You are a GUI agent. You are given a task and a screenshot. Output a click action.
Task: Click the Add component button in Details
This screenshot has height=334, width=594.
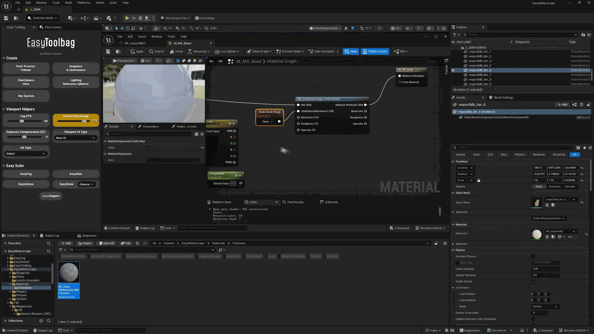562,105
